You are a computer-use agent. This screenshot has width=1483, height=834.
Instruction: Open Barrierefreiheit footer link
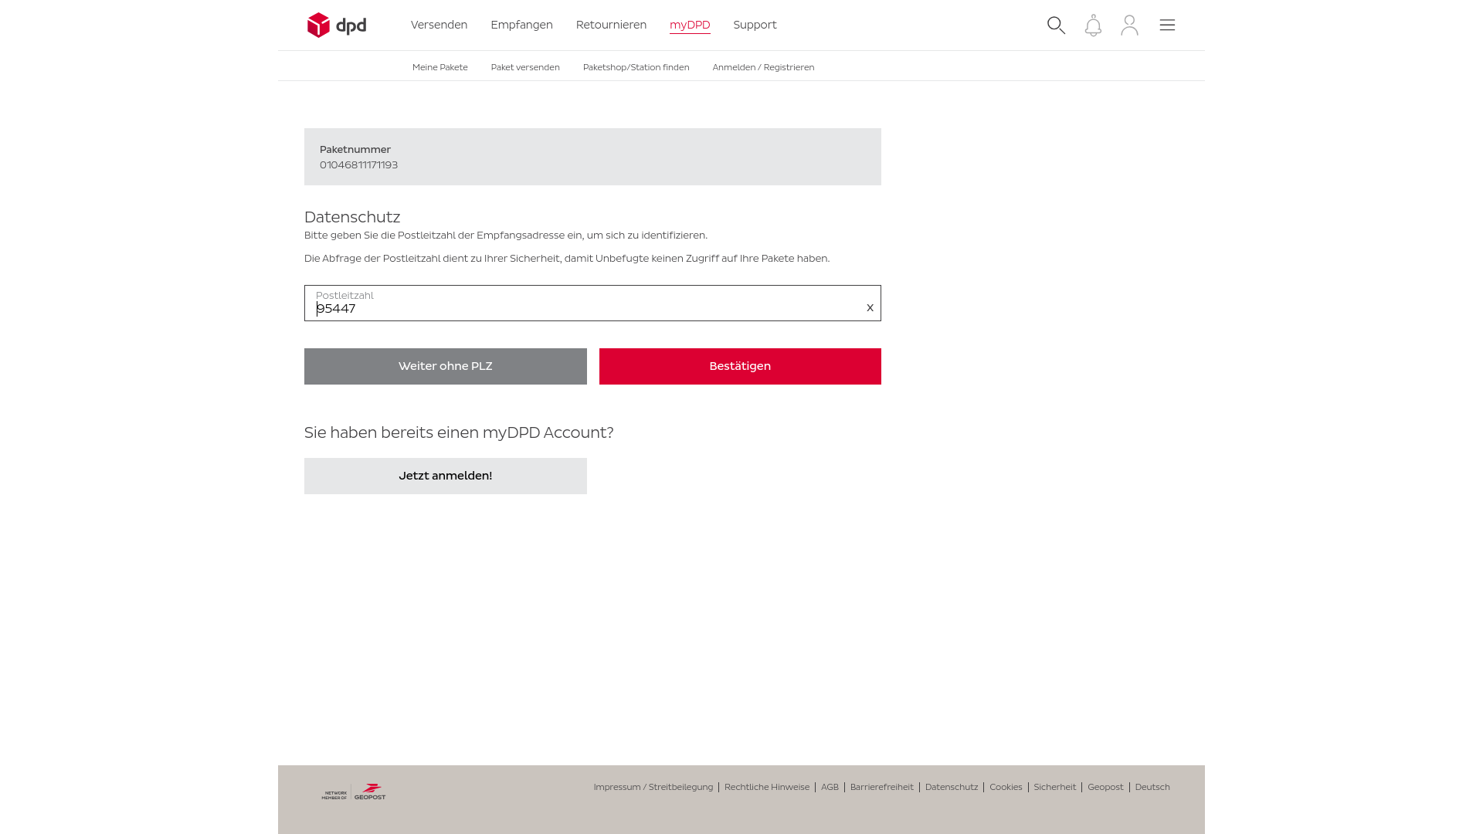click(881, 787)
